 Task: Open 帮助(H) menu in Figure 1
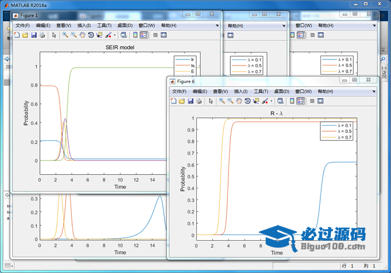pyautogui.click(x=169, y=25)
